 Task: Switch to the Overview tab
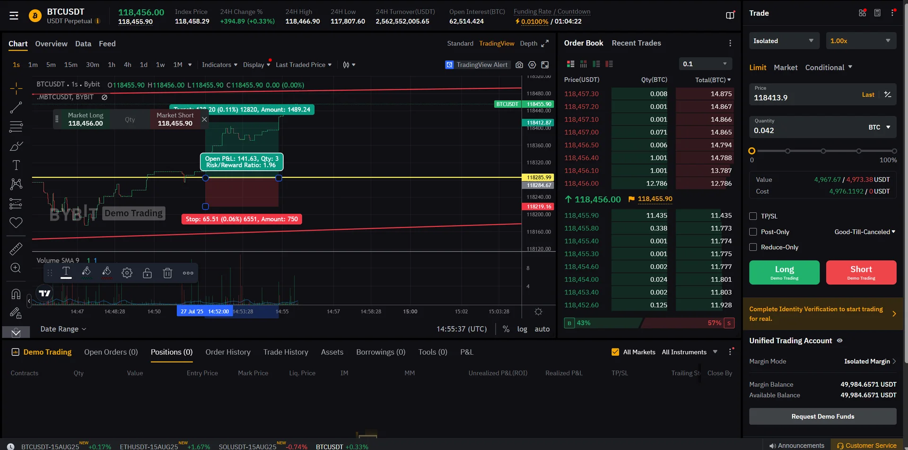coord(51,44)
